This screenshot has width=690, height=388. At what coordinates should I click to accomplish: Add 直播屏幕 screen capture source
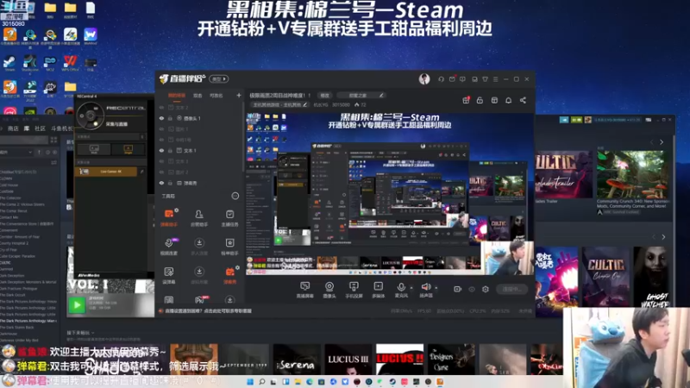point(304,290)
